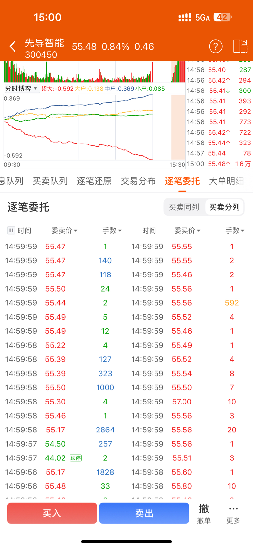Tap buy order 55.56 with 20 lots
The image size is (253, 548).
190,430
